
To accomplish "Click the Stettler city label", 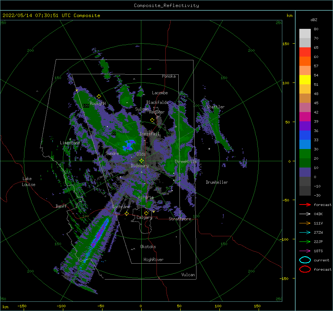I will pyautogui.click(x=216, y=107).
